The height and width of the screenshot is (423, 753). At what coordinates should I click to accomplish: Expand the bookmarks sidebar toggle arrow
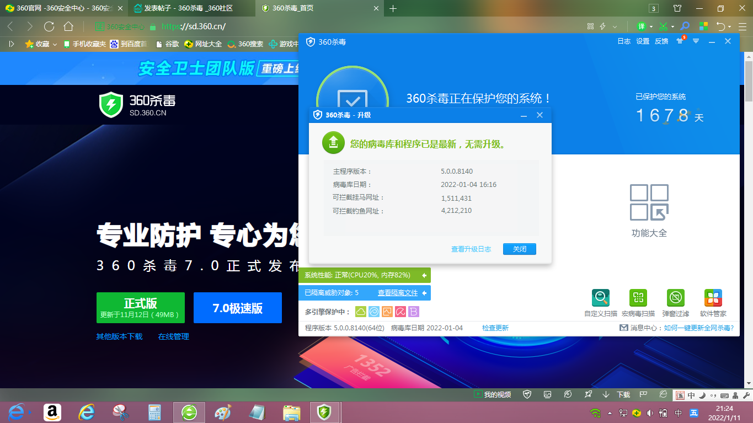point(12,44)
